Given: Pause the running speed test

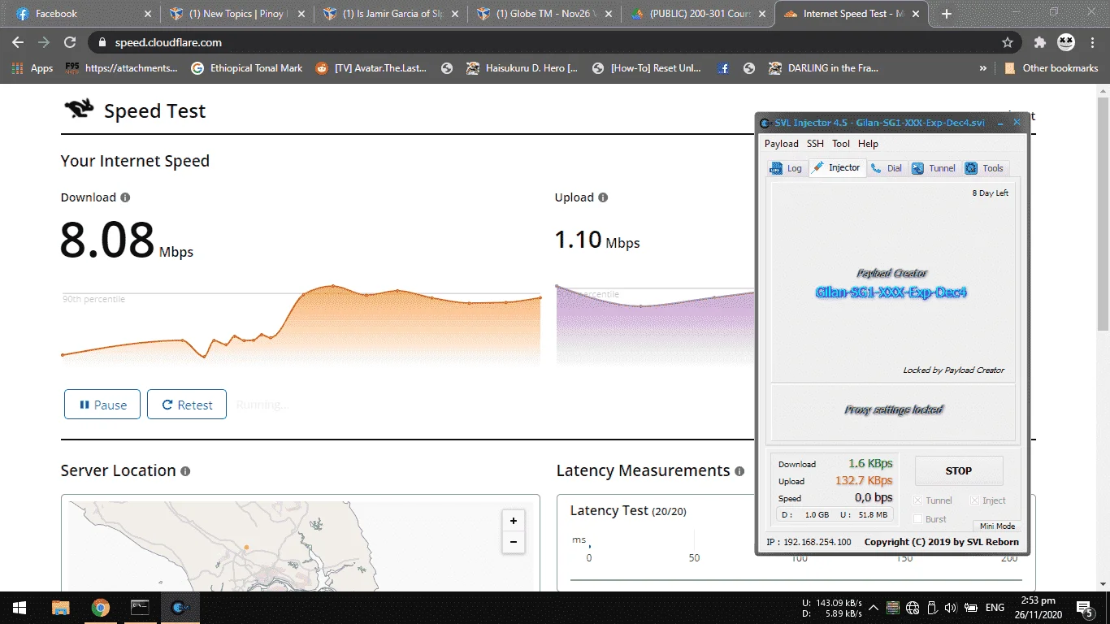Looking at the screenshot, I should (102, 405).
